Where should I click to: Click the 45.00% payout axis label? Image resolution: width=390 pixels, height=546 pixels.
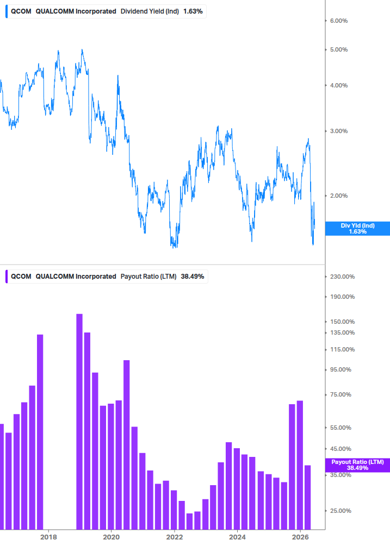point(341,449)
